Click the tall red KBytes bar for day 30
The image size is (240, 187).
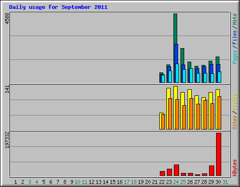tap(218, 154)
